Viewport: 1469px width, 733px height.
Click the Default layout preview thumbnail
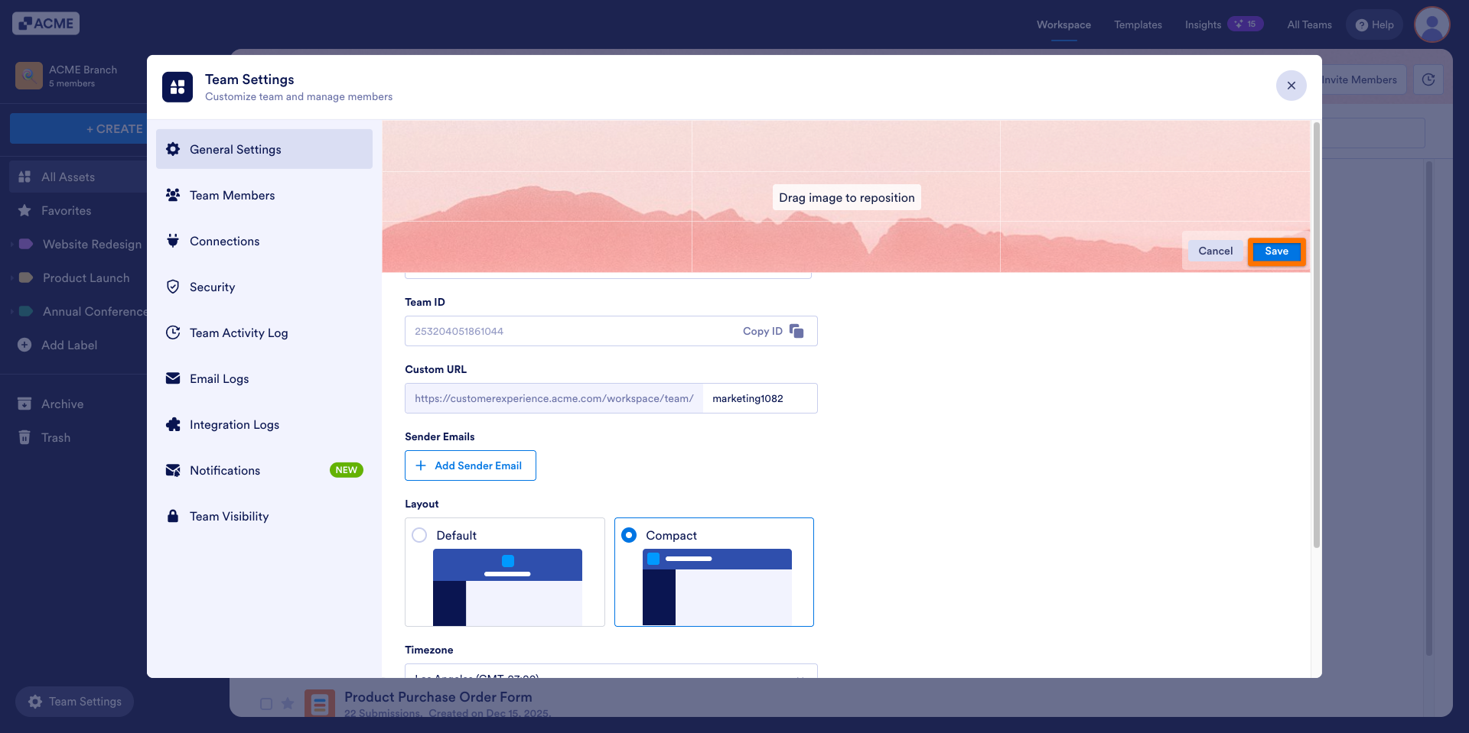pos(507,587)
